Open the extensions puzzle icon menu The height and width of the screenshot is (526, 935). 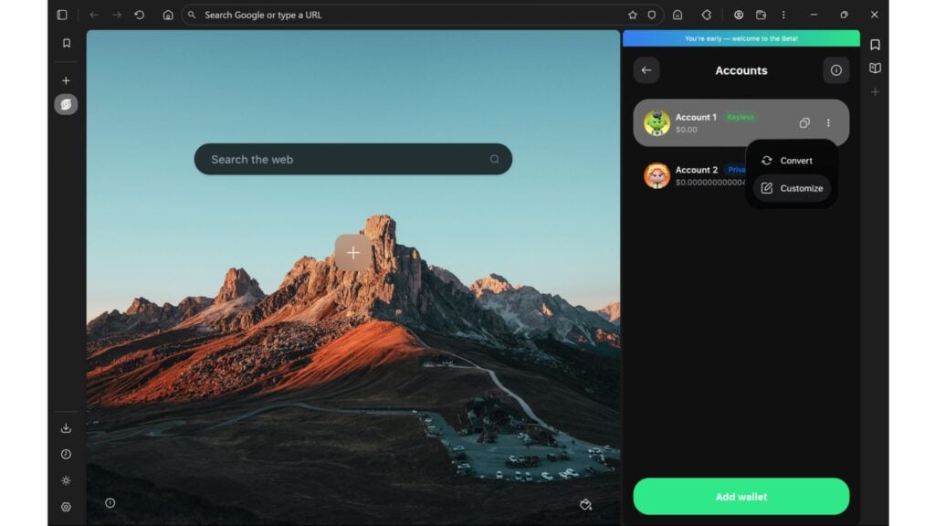(706, 15)
